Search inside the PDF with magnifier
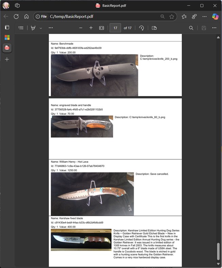This screenshot has height=268, width=222. tap(191, 28)
